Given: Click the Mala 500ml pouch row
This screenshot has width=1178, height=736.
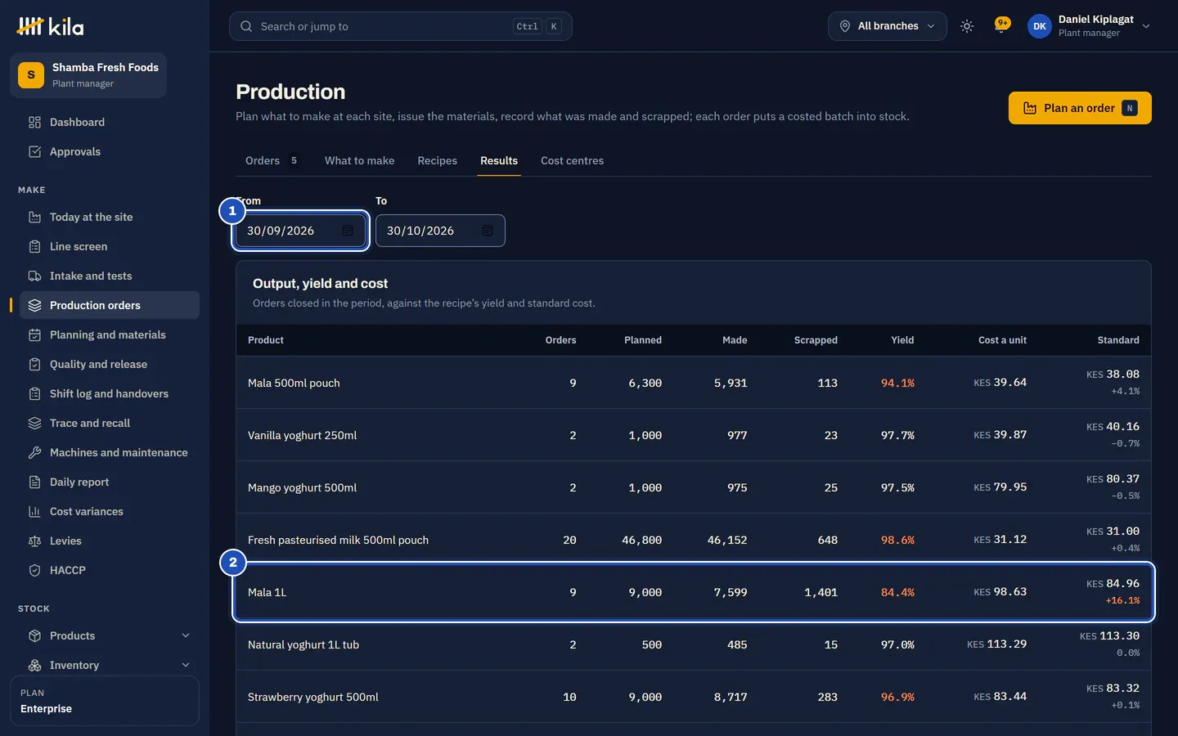Looking at the screenshot, I should 694,383.
